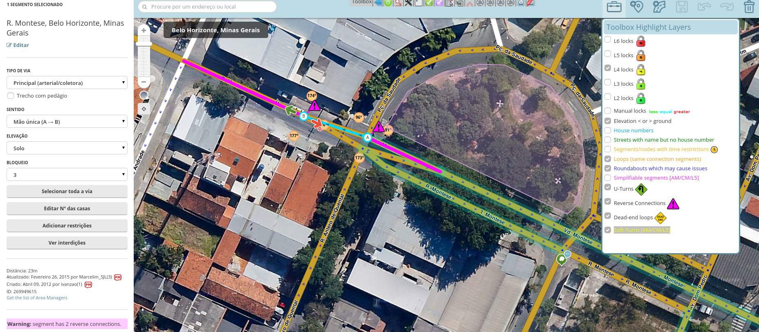Open the toolbox briefcase icon
The width and height of the screenshot is (759, 332).
(x=614, y=7)
